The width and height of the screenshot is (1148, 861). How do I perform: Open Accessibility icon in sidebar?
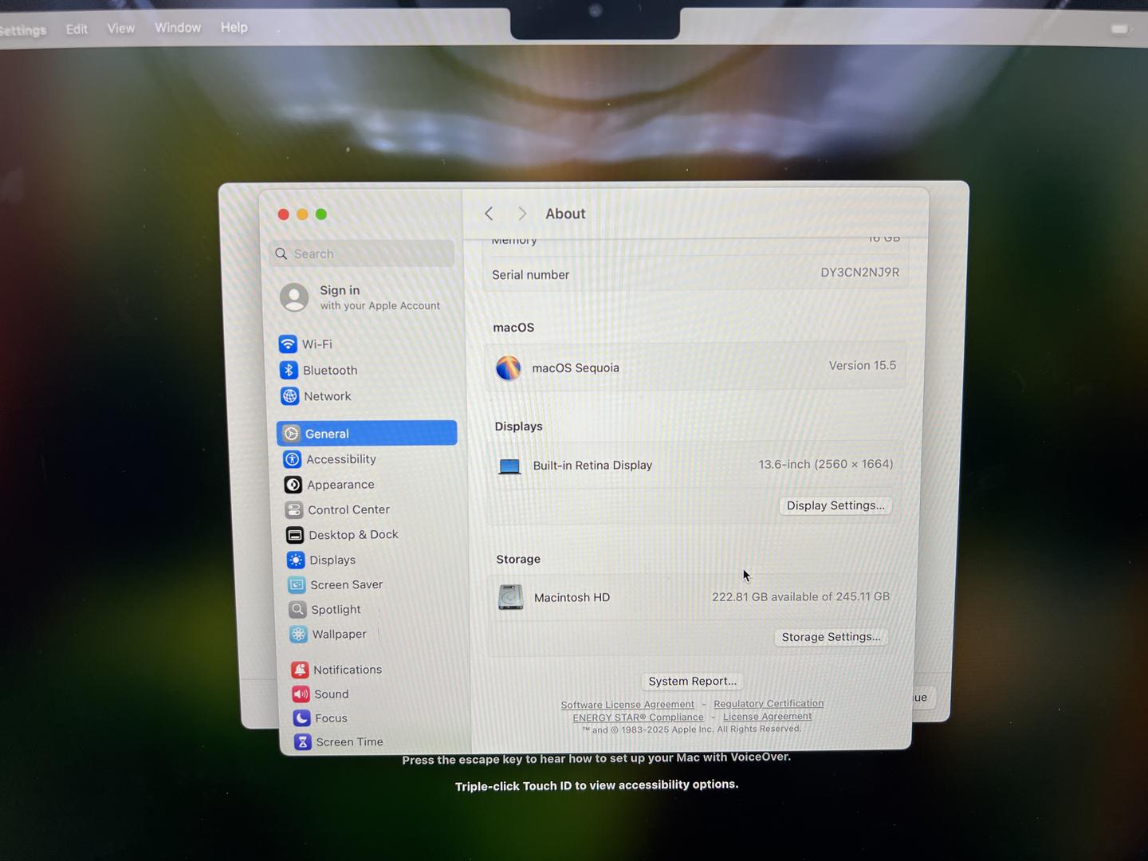[x=293, y=459]
